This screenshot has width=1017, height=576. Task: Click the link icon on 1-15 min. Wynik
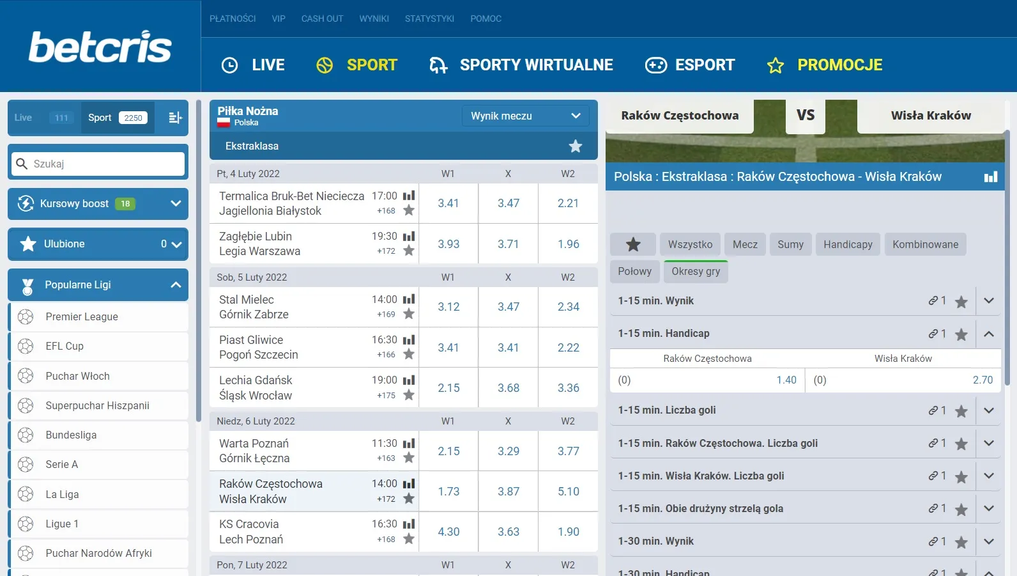click(933, 300)
